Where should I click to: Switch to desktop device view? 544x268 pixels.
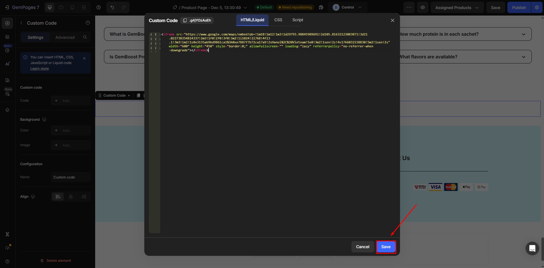(x=50, y=8)
